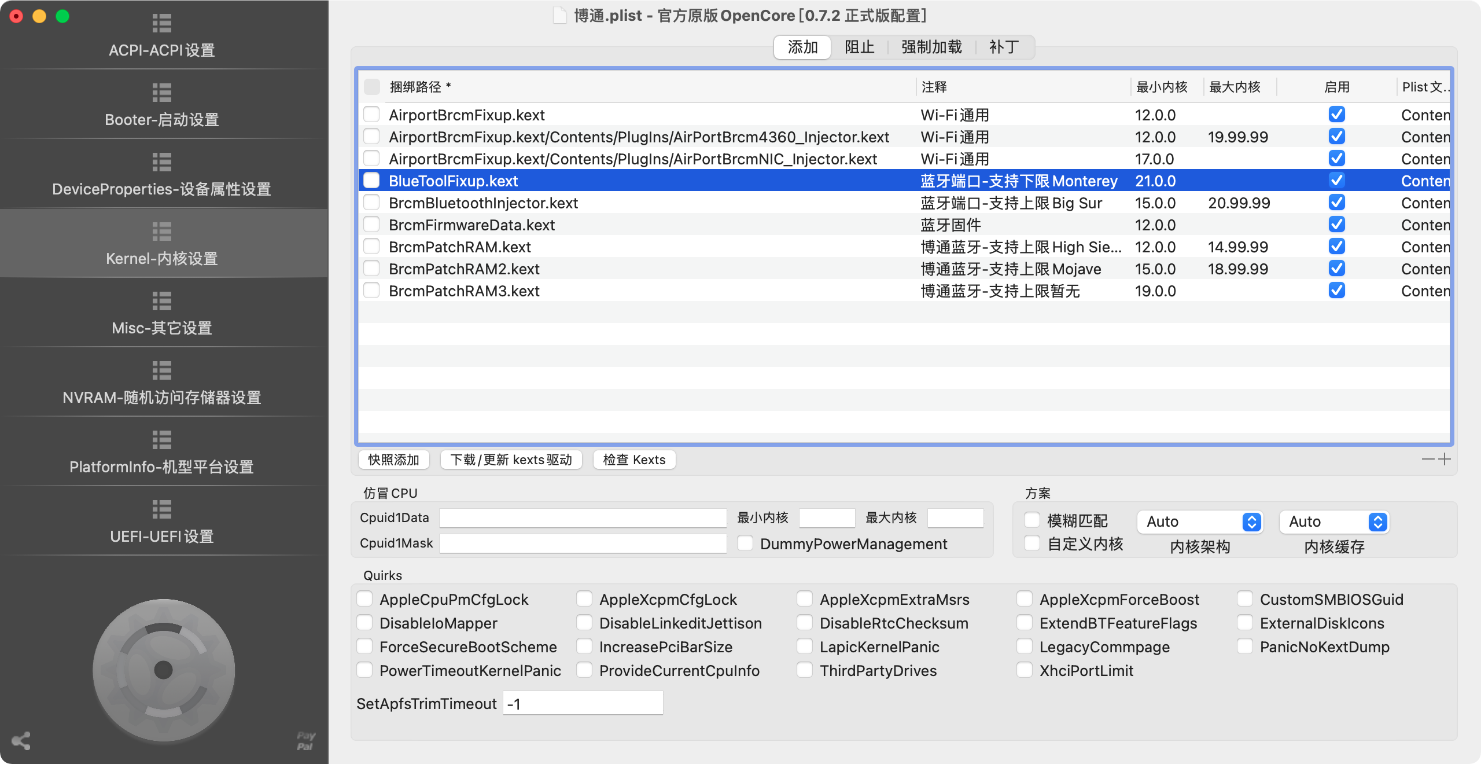
Task: Disable the BrcmPatchRAM3.kext enabled checkbox
Action: click(x=1336, y=291)
